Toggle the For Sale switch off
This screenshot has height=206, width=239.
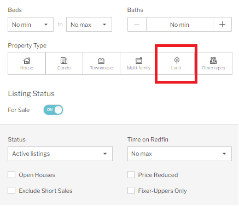tap(53, 110)
